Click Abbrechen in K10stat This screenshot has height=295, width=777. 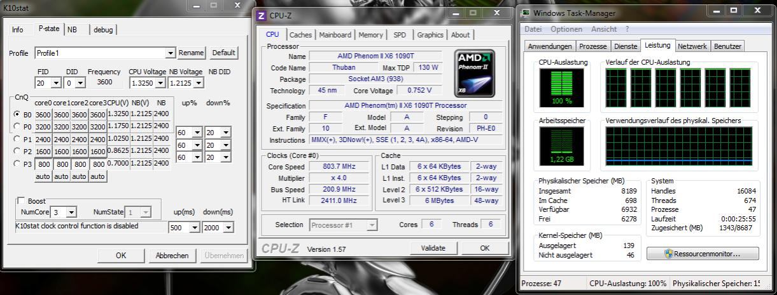pos(172,256)
